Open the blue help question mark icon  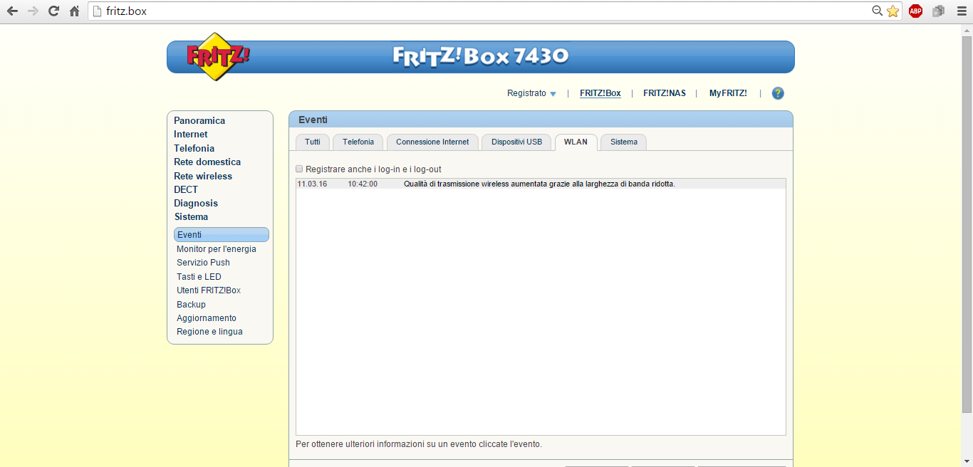click(x=778, y=93)
